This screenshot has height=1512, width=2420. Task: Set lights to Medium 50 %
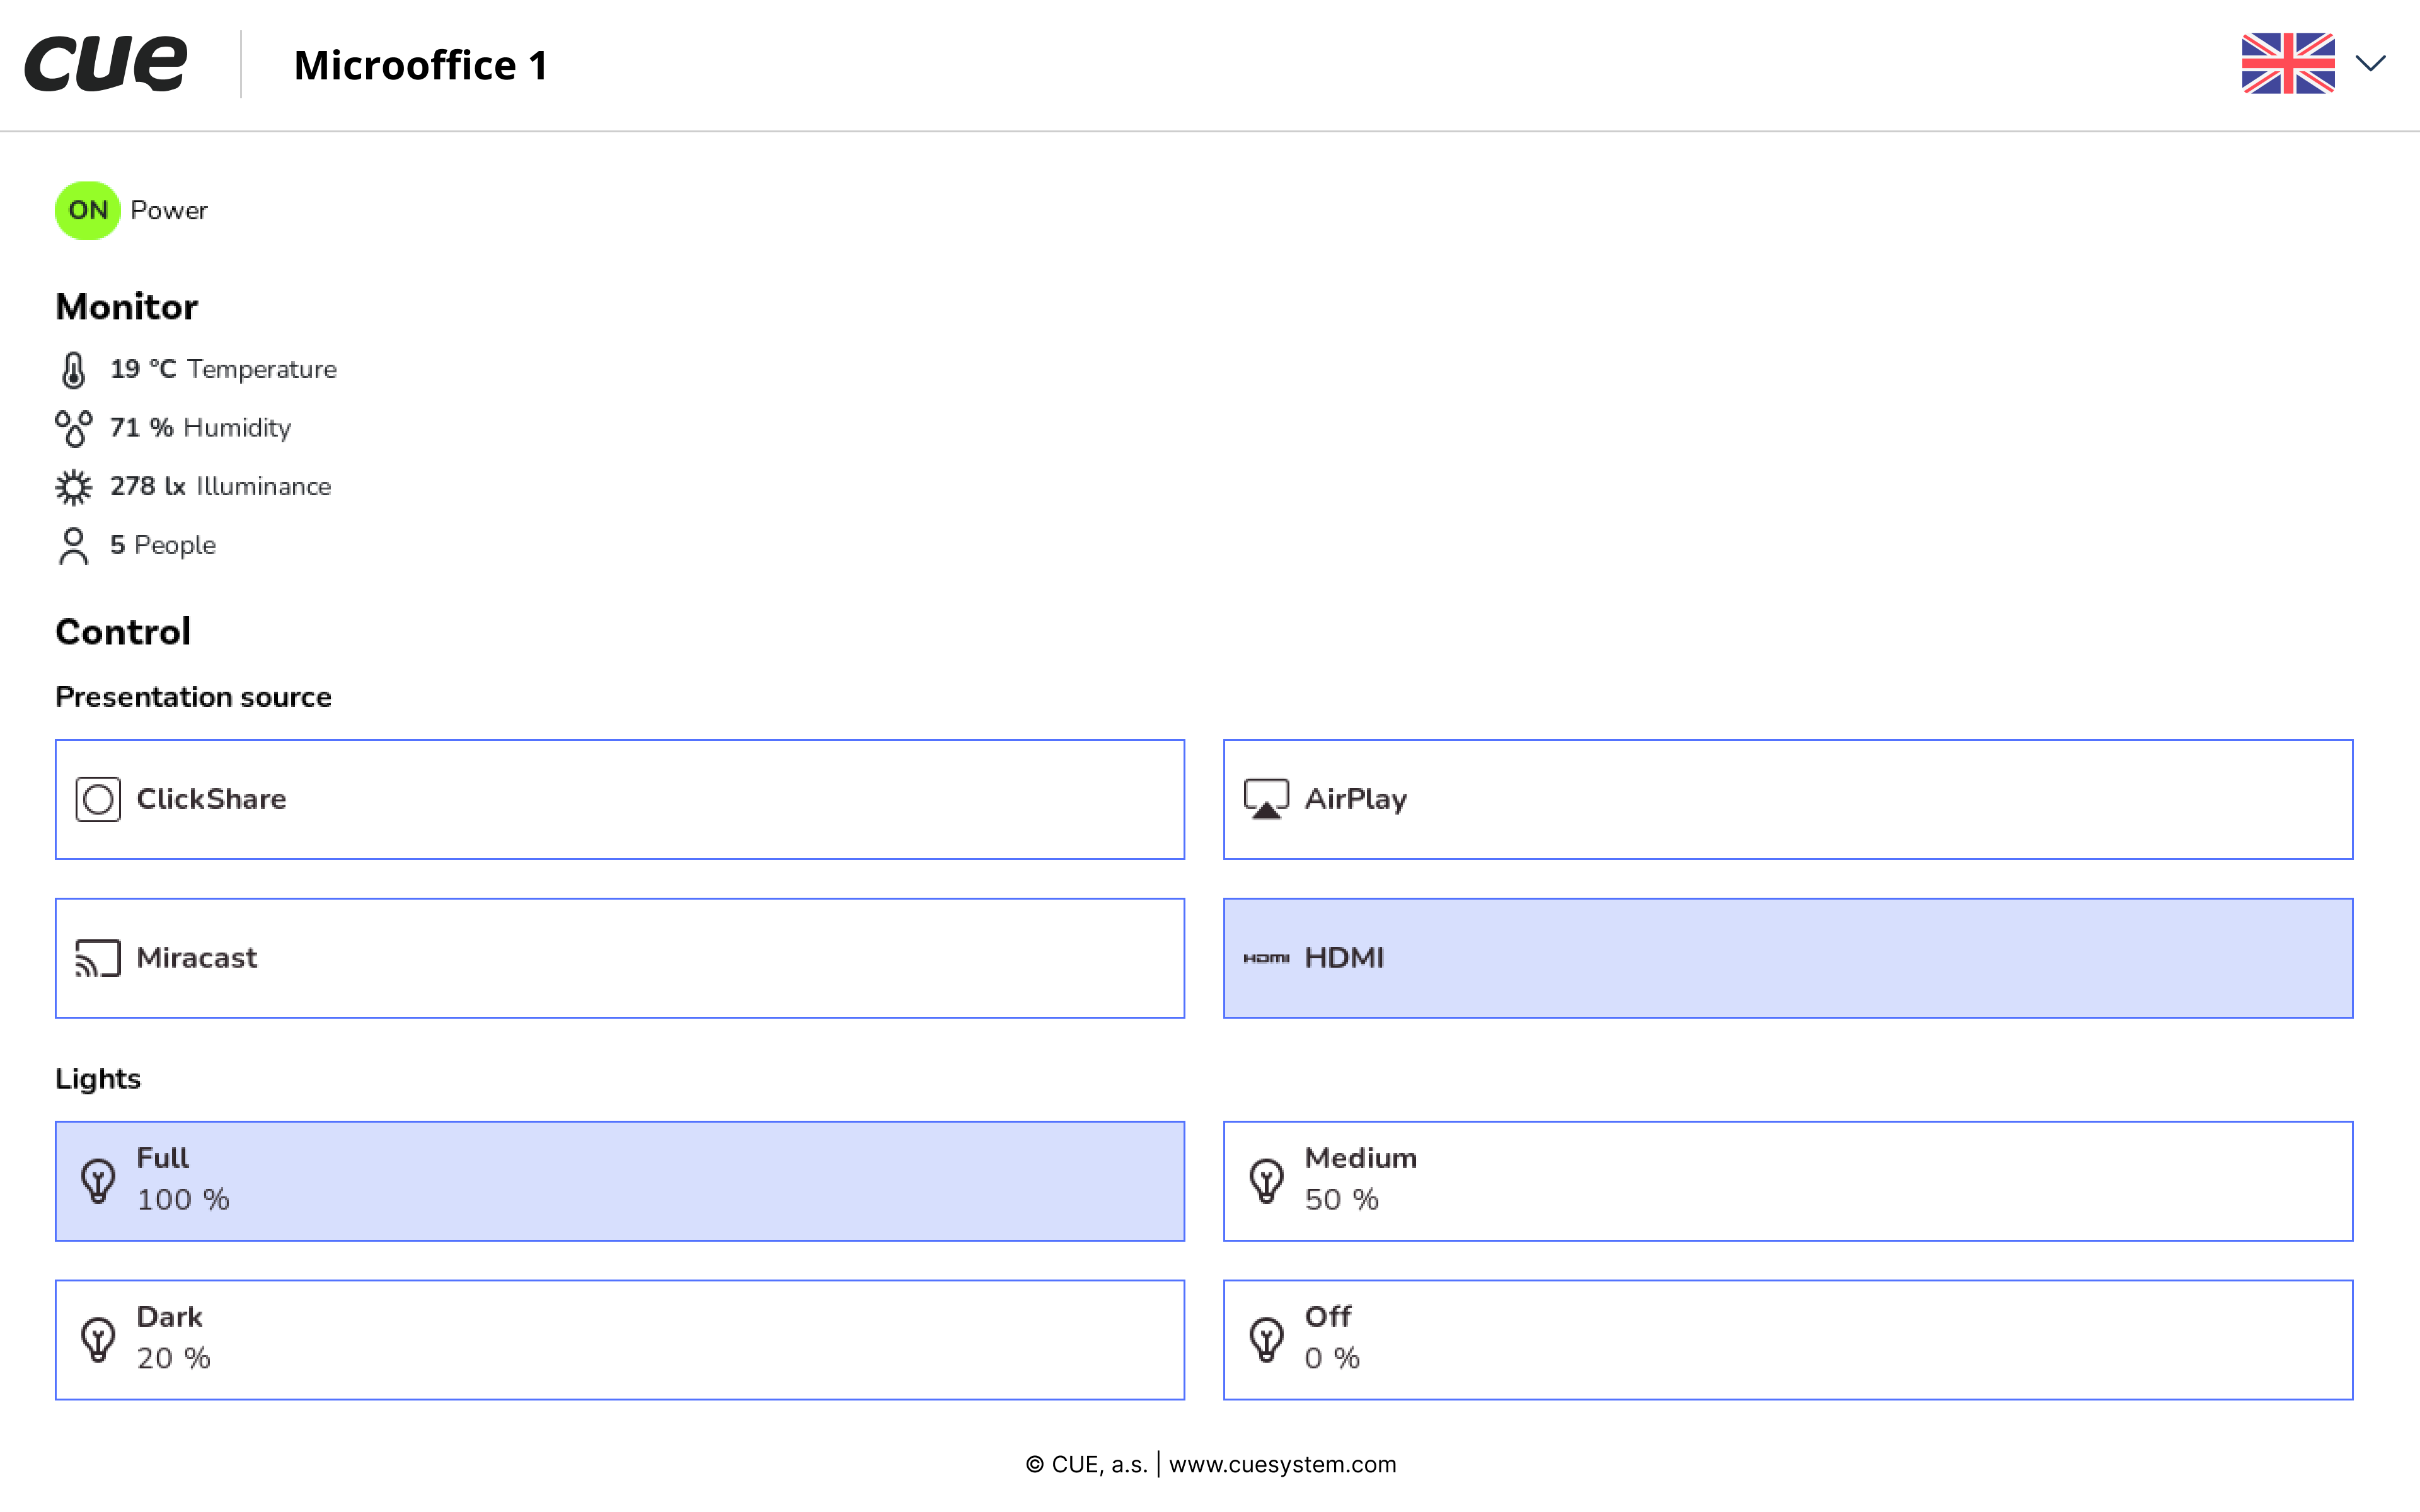[1787, 1181]
